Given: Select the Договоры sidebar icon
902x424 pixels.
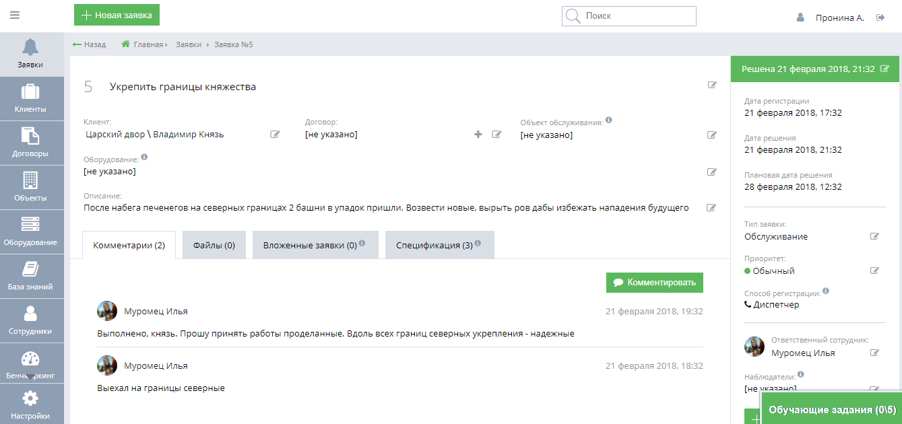Looking at the screenshot, I should [x=32, y=143].
